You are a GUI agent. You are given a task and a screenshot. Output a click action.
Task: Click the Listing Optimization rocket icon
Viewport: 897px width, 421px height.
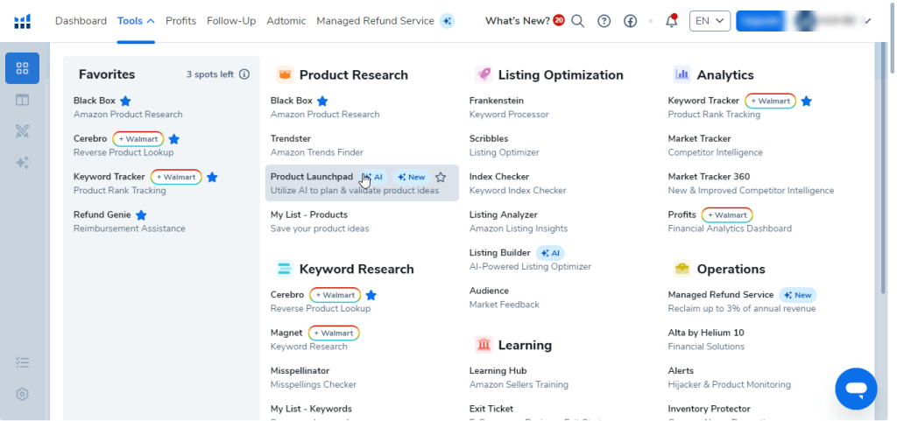(484, 74)
